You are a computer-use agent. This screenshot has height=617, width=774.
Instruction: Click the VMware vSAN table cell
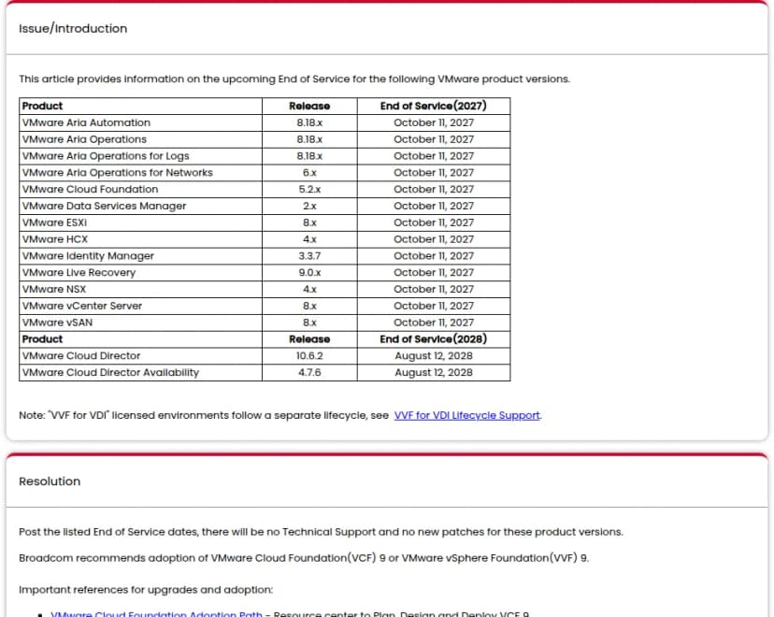pos(140,323)
